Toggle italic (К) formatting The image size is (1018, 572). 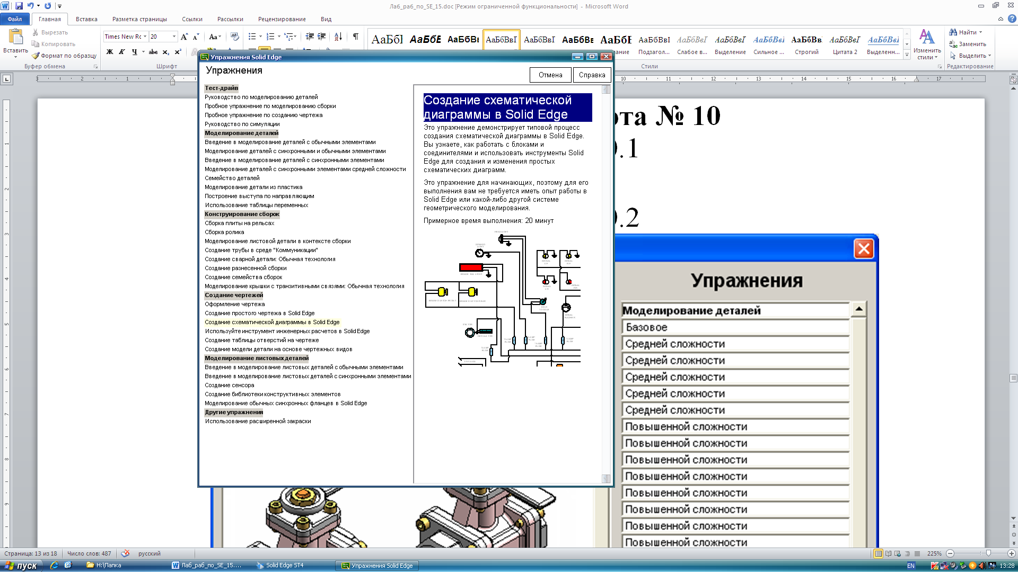[122, 52]
